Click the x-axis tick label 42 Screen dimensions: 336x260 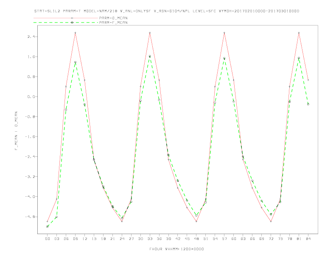click(x=178, y=239)
